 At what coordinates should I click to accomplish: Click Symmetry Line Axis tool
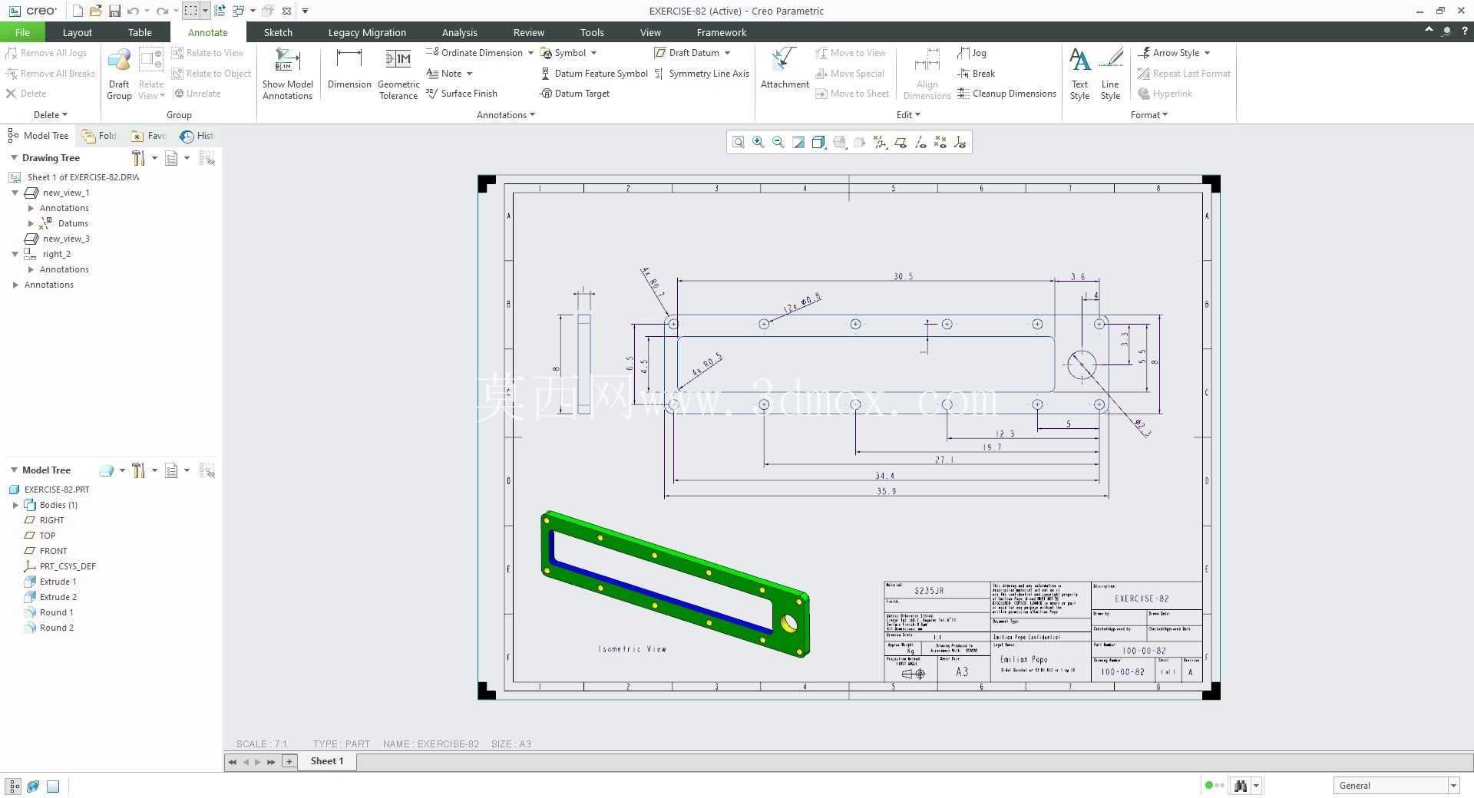pyautogui.click(x=702, y=74)
